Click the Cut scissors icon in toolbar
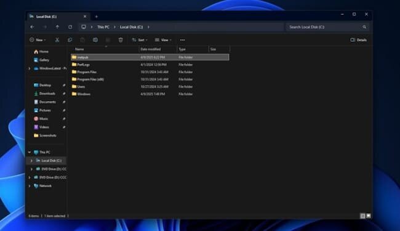400x231 pixels. click(x=57, y=40)
